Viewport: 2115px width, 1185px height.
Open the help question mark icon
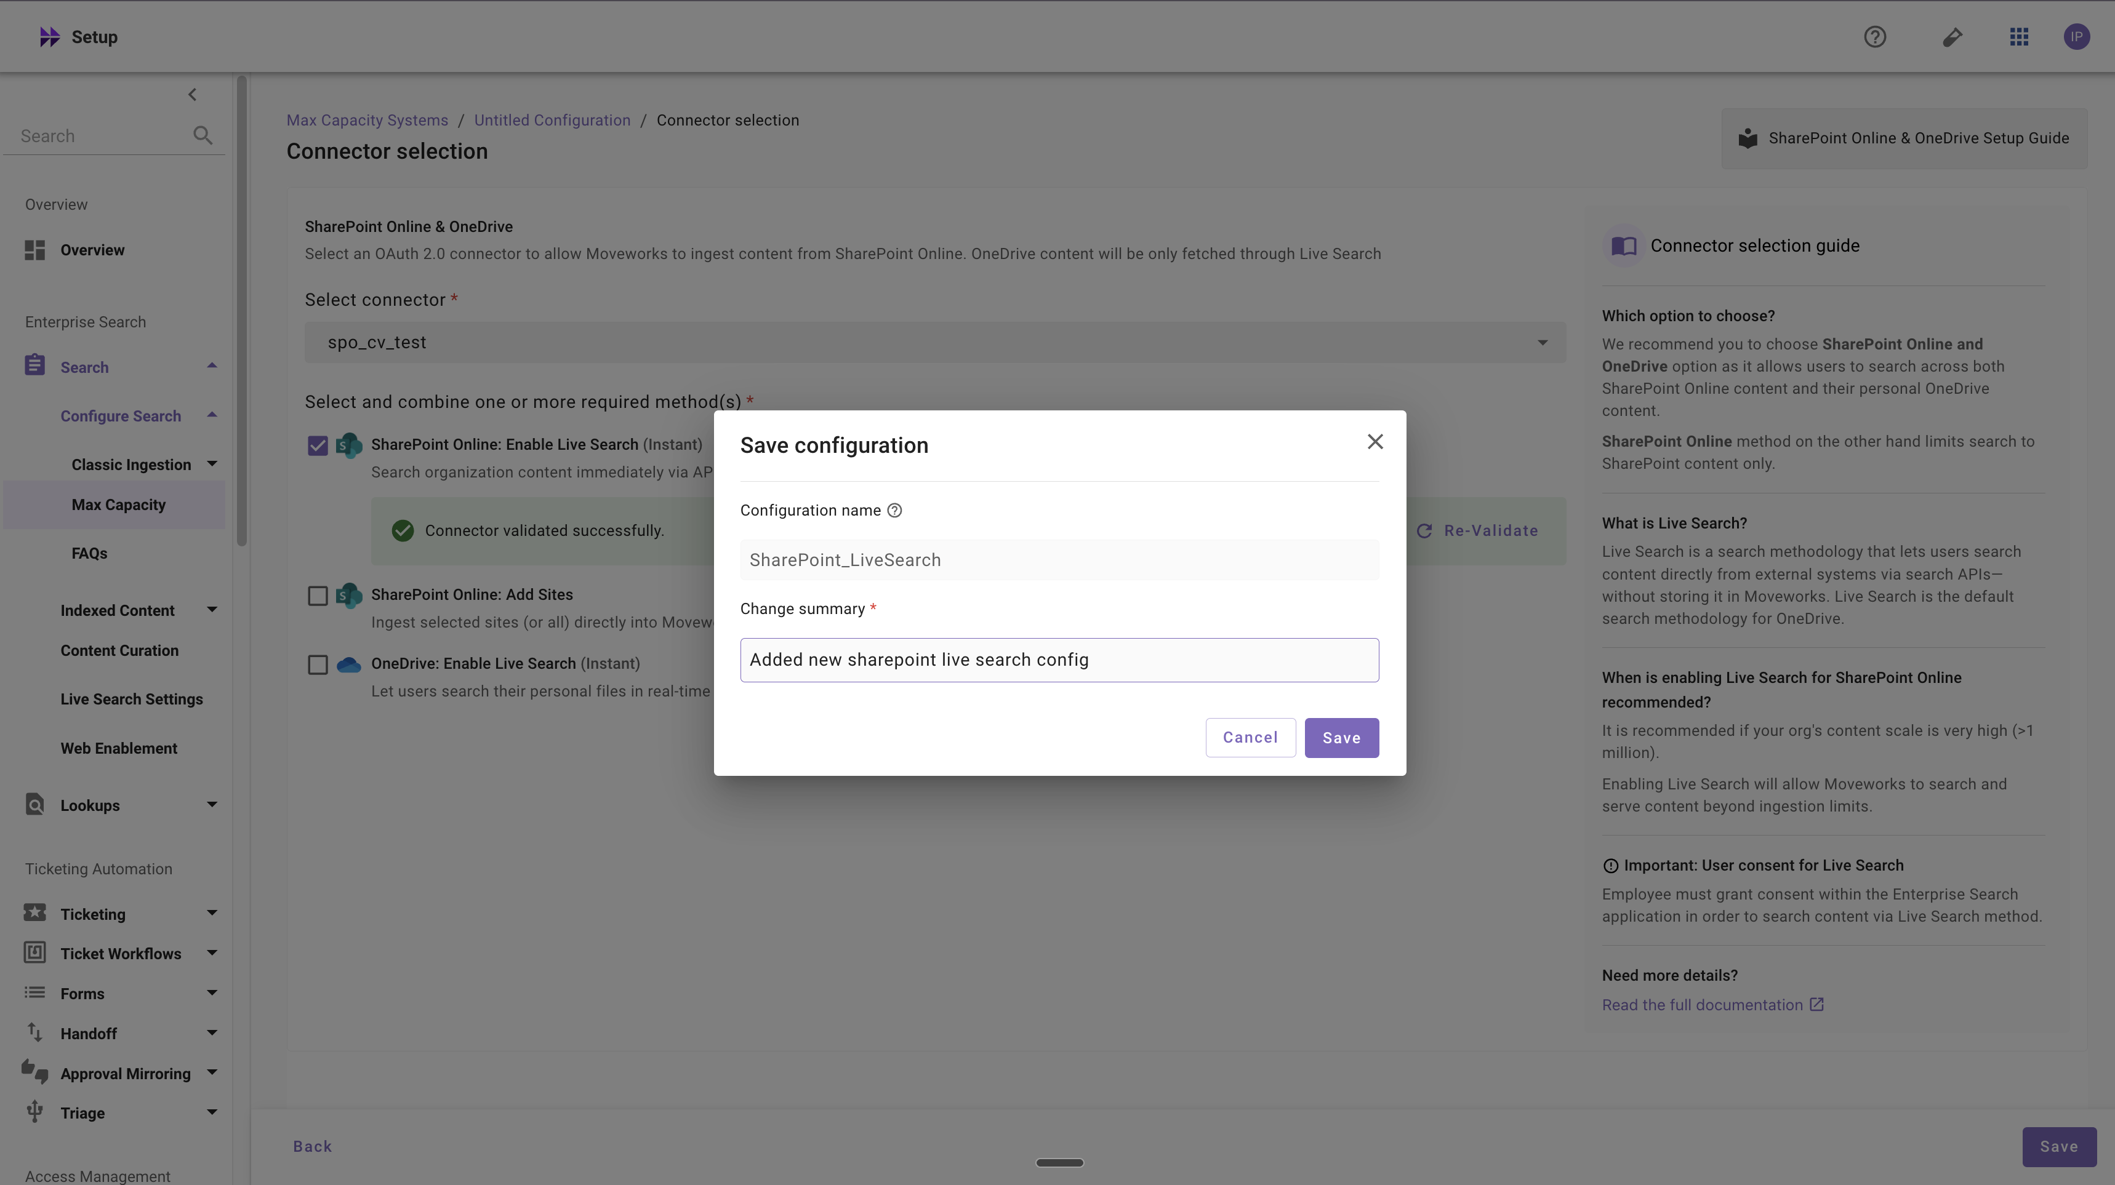click(1874, 37)
